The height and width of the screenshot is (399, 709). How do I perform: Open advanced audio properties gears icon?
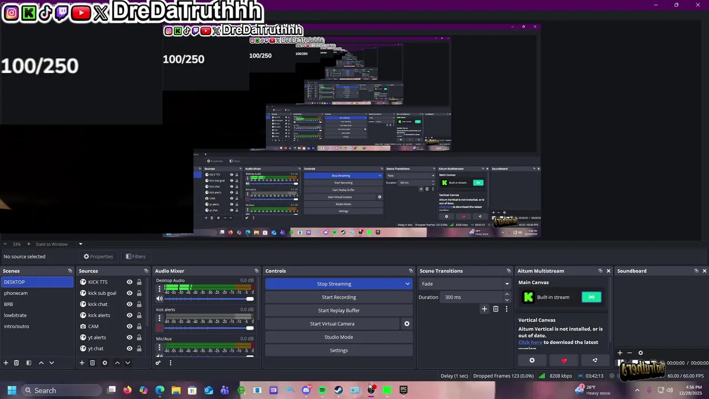pos(158,363)
